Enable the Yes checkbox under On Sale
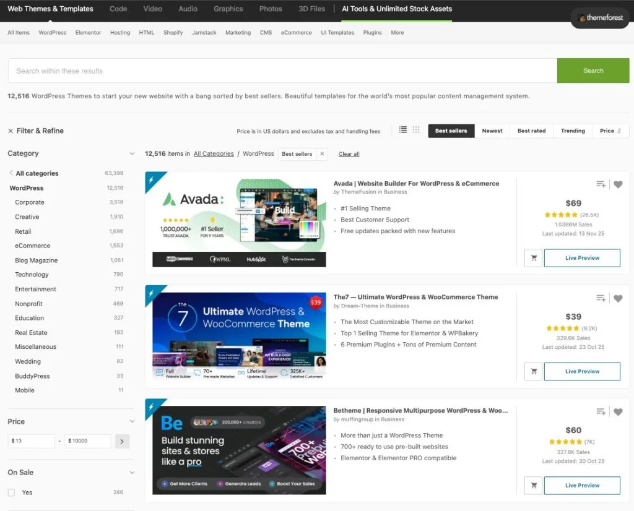 point(12,492)
